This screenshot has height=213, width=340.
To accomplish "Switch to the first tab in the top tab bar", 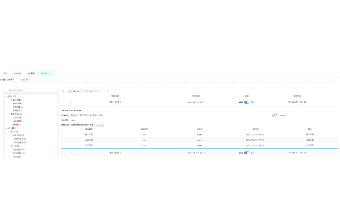I will (5, 73).
